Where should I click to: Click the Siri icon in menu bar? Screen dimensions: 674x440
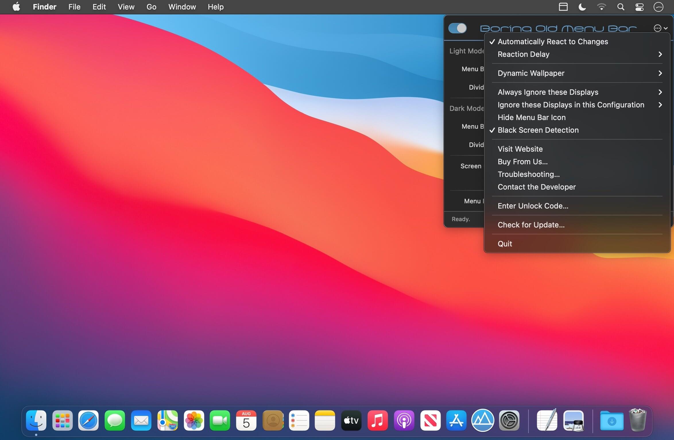tap(658, 7)
